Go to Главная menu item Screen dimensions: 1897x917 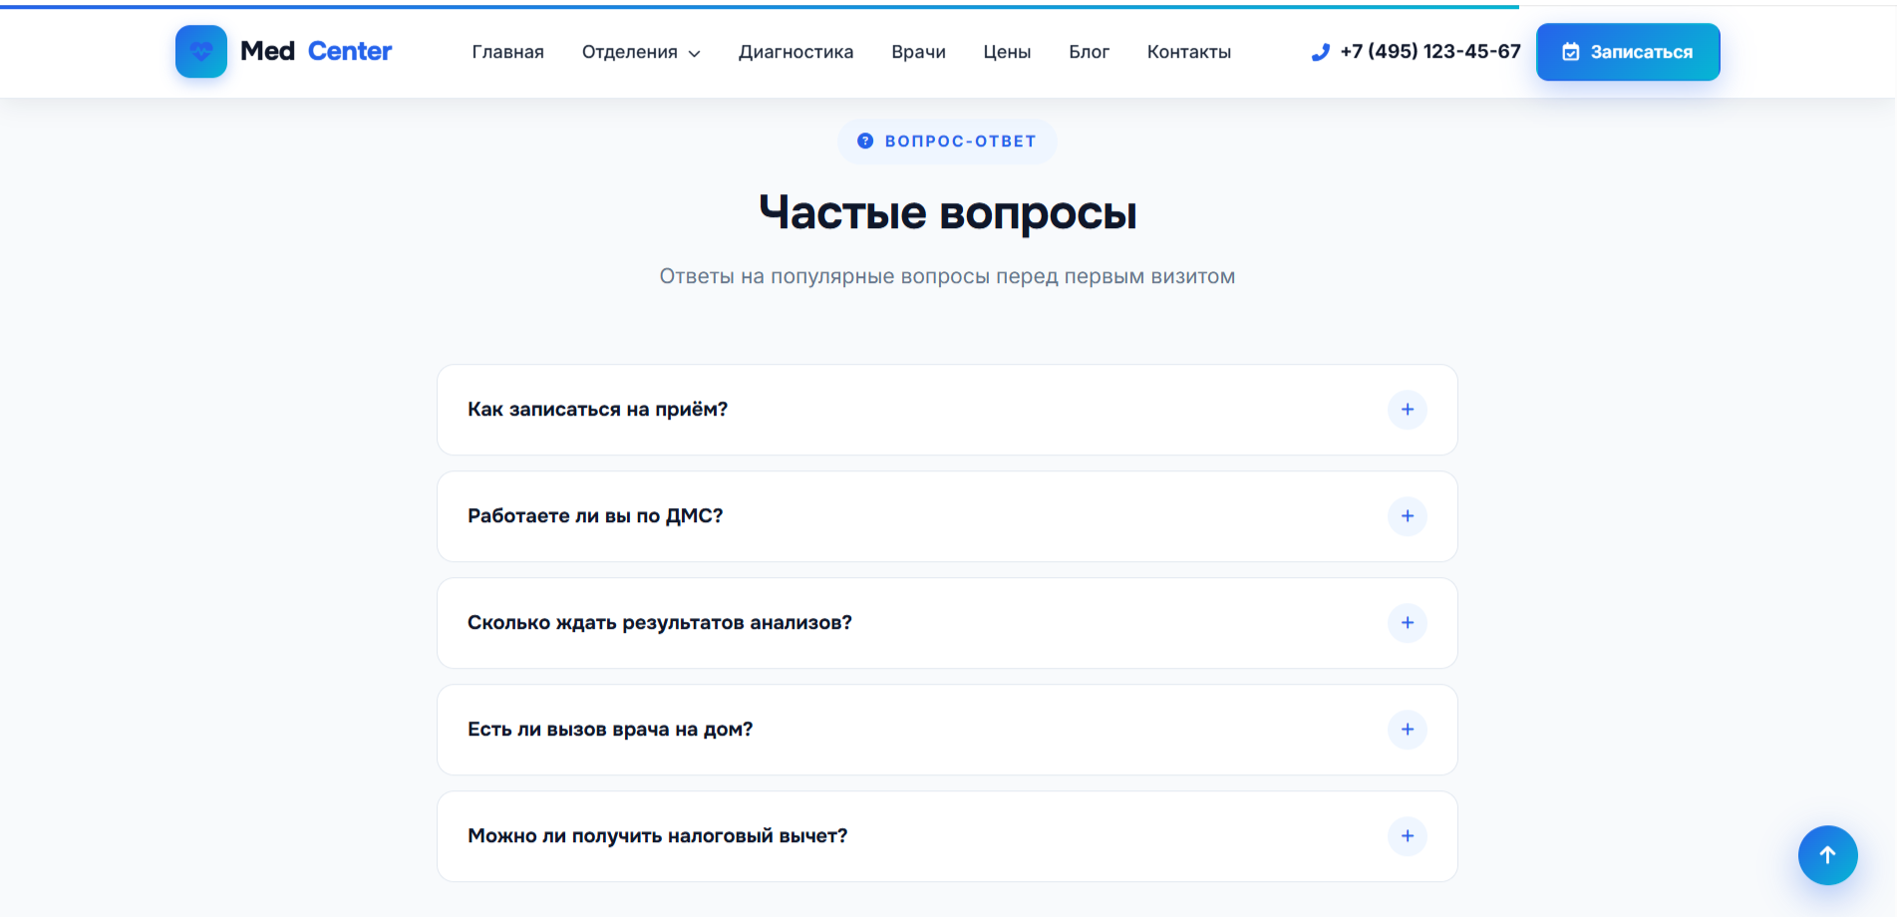click(508, 52)
